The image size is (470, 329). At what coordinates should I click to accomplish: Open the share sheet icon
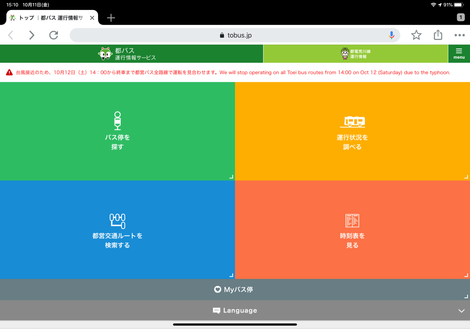coord(438,35)
